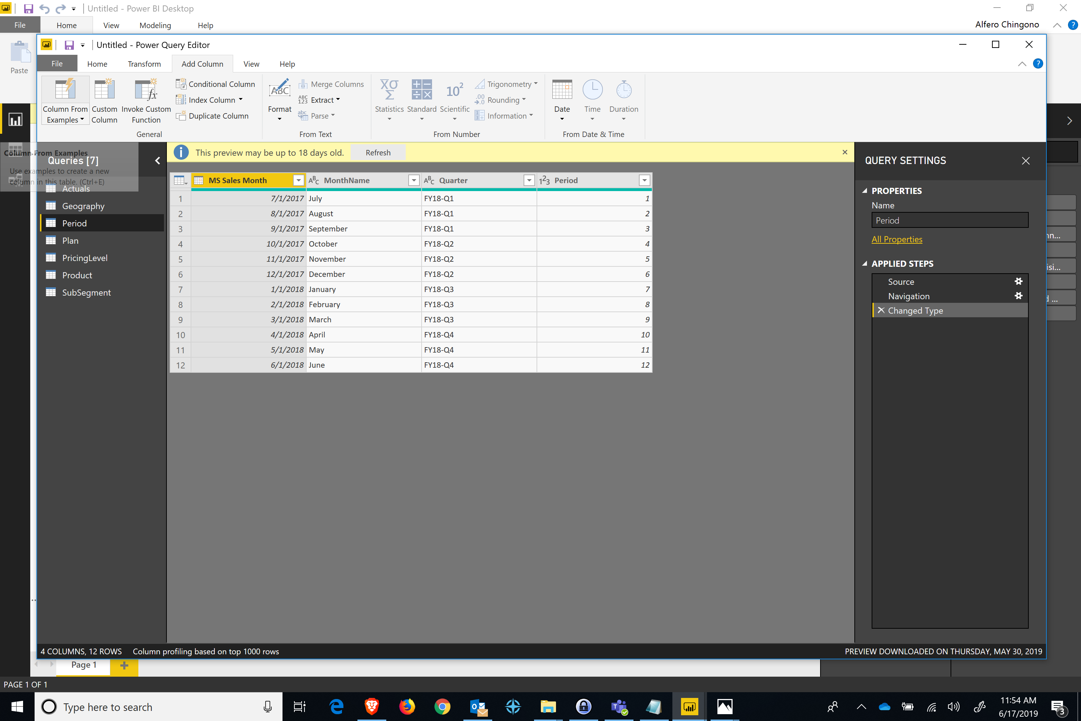
Task: Open the Time column icon menu
Action: [x=592, y=90]
